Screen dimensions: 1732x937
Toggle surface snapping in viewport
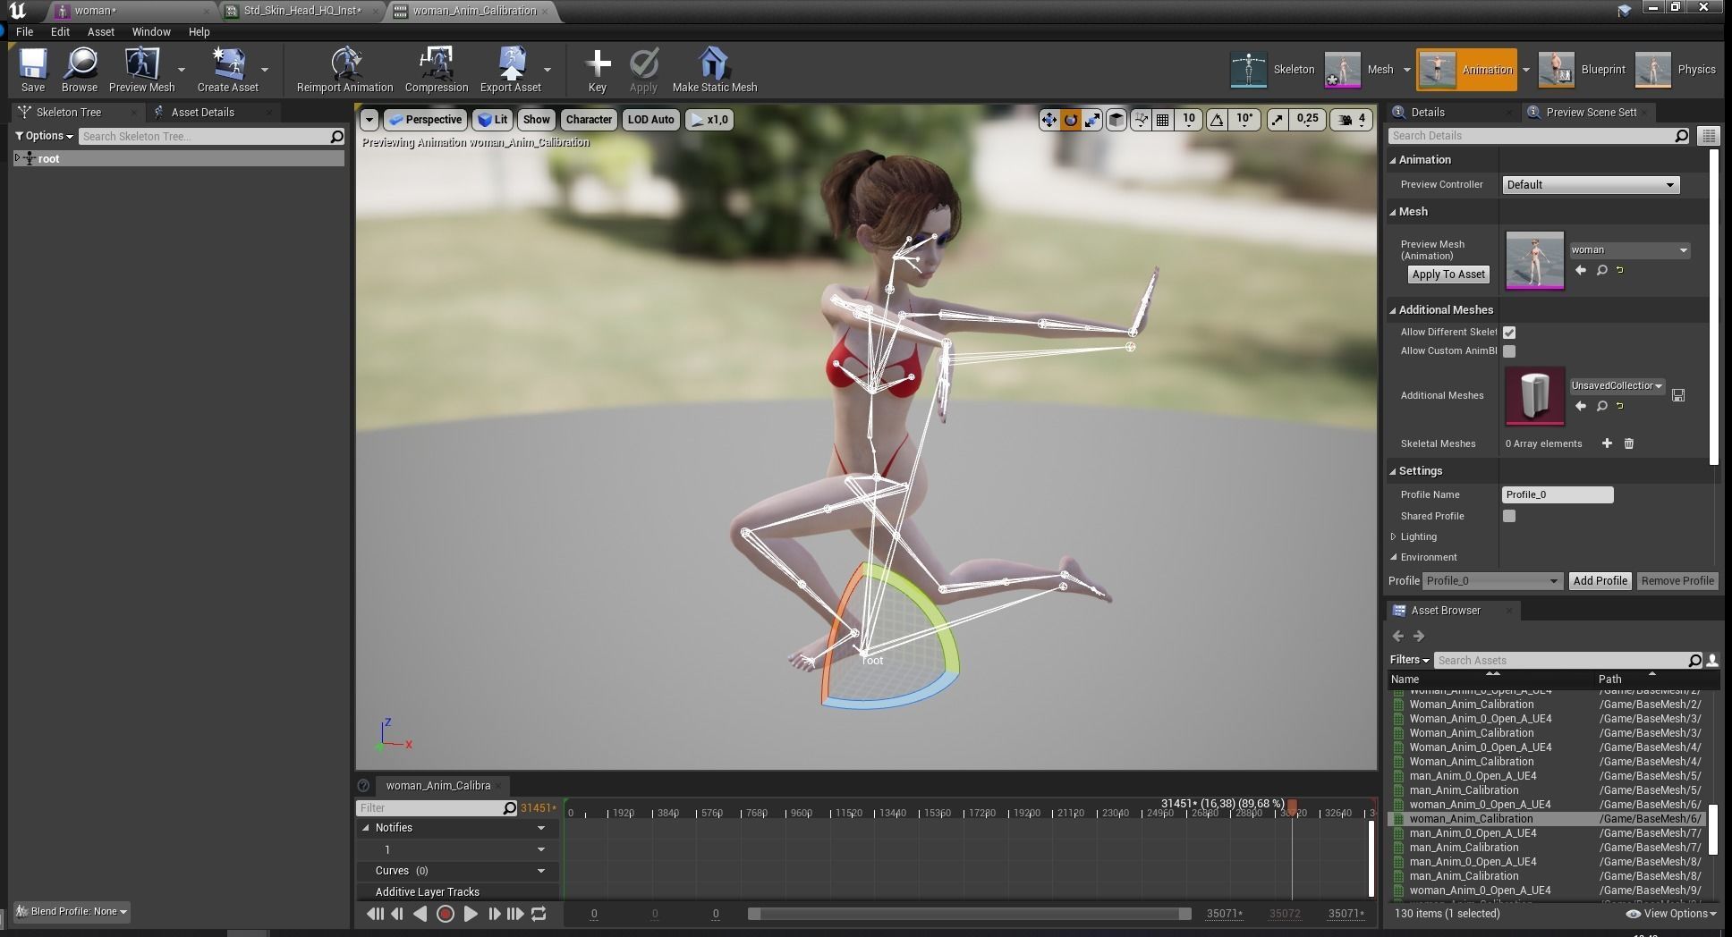[x=1141, y=120]
